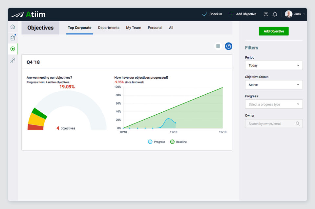
Task: Open the Select a progress type dropdown
Action: pos(274,104)
